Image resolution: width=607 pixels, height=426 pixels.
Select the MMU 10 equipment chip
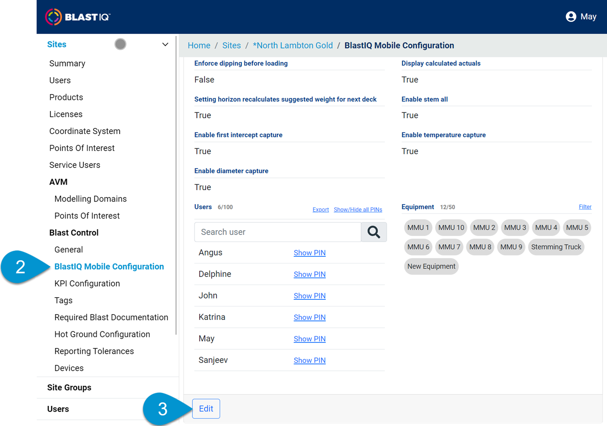click(451, 227)
